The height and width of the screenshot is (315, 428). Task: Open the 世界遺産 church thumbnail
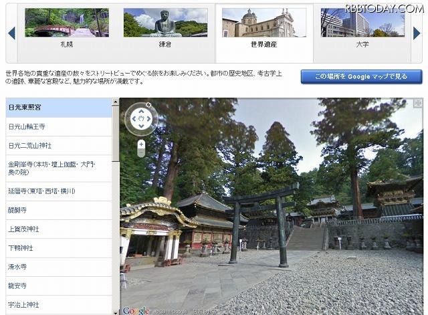coord(264,23)
